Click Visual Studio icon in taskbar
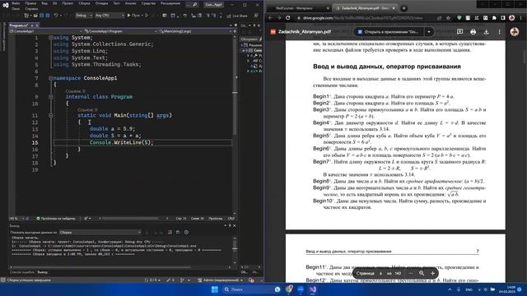Viewport: 527px width, 296px height. pos(313,289)
